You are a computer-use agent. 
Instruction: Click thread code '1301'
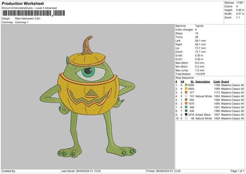click(217, 107)
